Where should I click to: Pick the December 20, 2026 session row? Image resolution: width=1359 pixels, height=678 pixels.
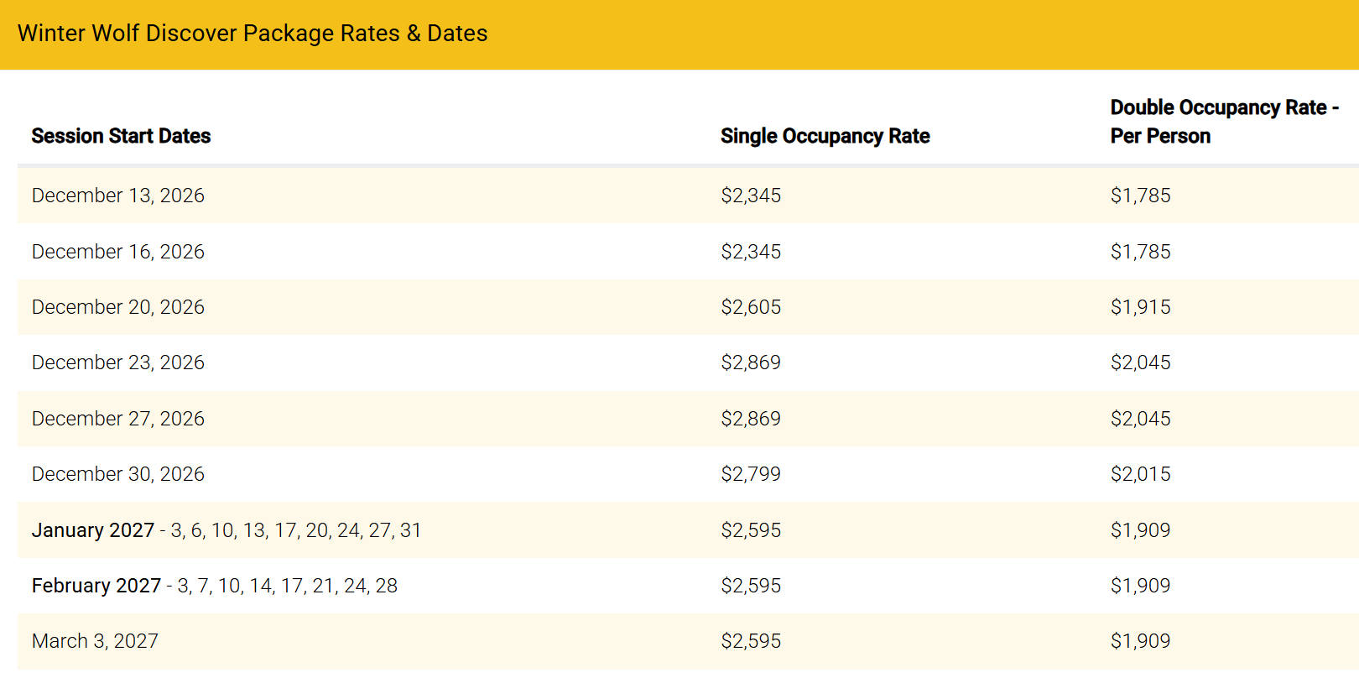coord(118,307)
